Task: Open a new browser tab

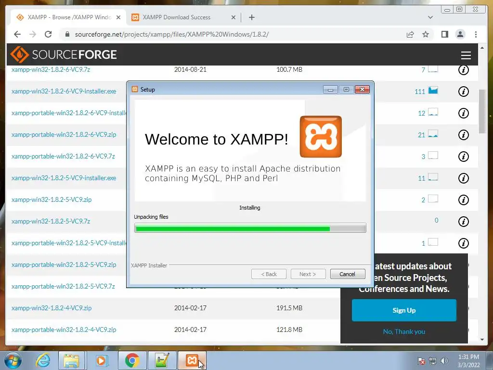Action: (251, 17)
